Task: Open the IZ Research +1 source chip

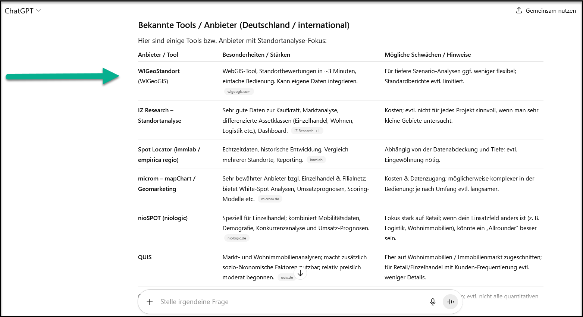Action: click(x=307, y=131)
